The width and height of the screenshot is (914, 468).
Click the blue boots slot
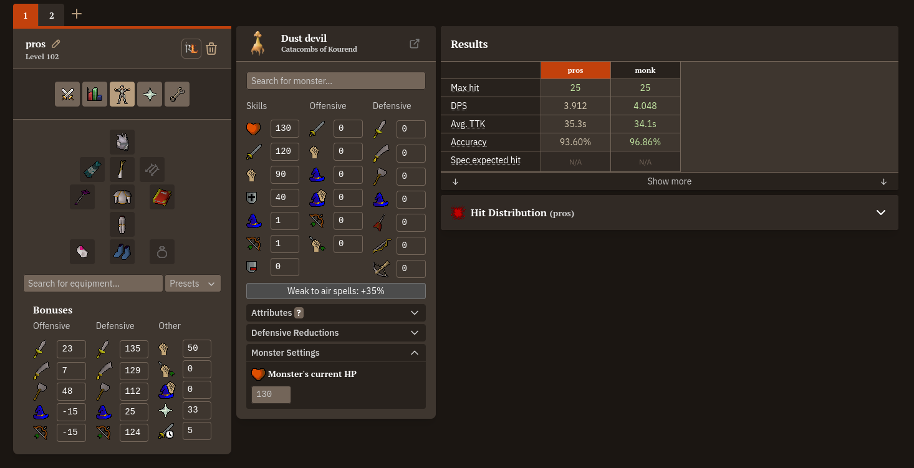click(122, 252)
